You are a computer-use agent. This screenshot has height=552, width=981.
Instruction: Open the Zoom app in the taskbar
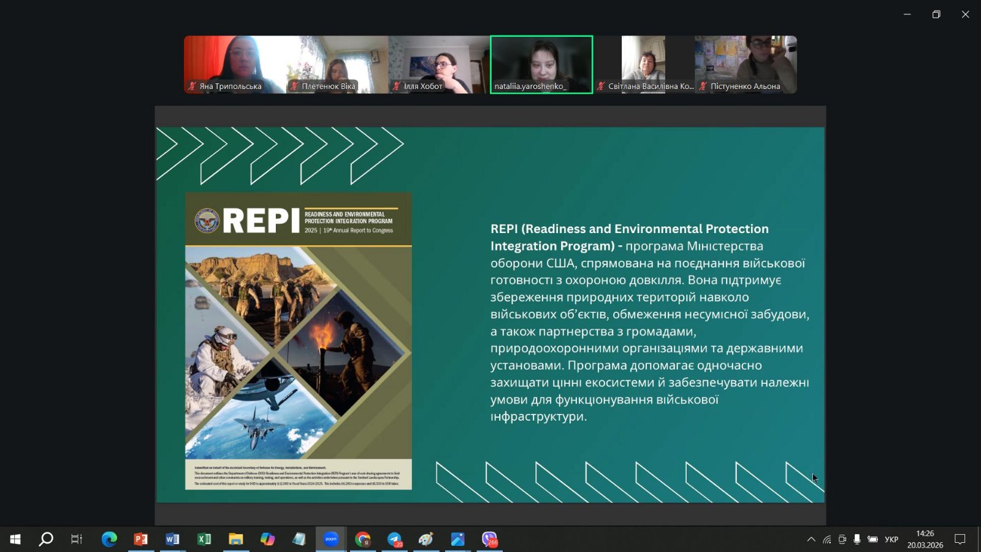click(x=331, y=539)
